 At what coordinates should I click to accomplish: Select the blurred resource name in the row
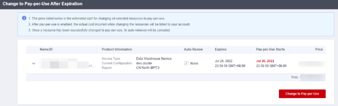pos(67,63)
